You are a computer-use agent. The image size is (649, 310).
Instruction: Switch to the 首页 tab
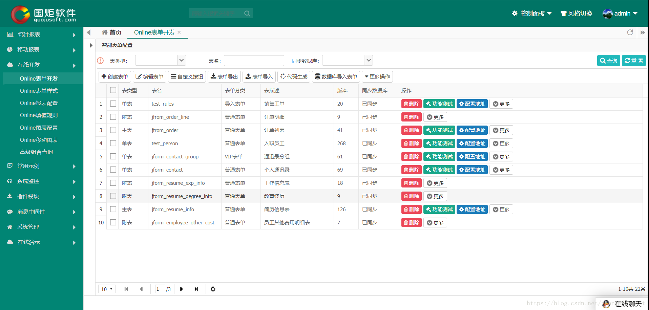click(111, 32)
